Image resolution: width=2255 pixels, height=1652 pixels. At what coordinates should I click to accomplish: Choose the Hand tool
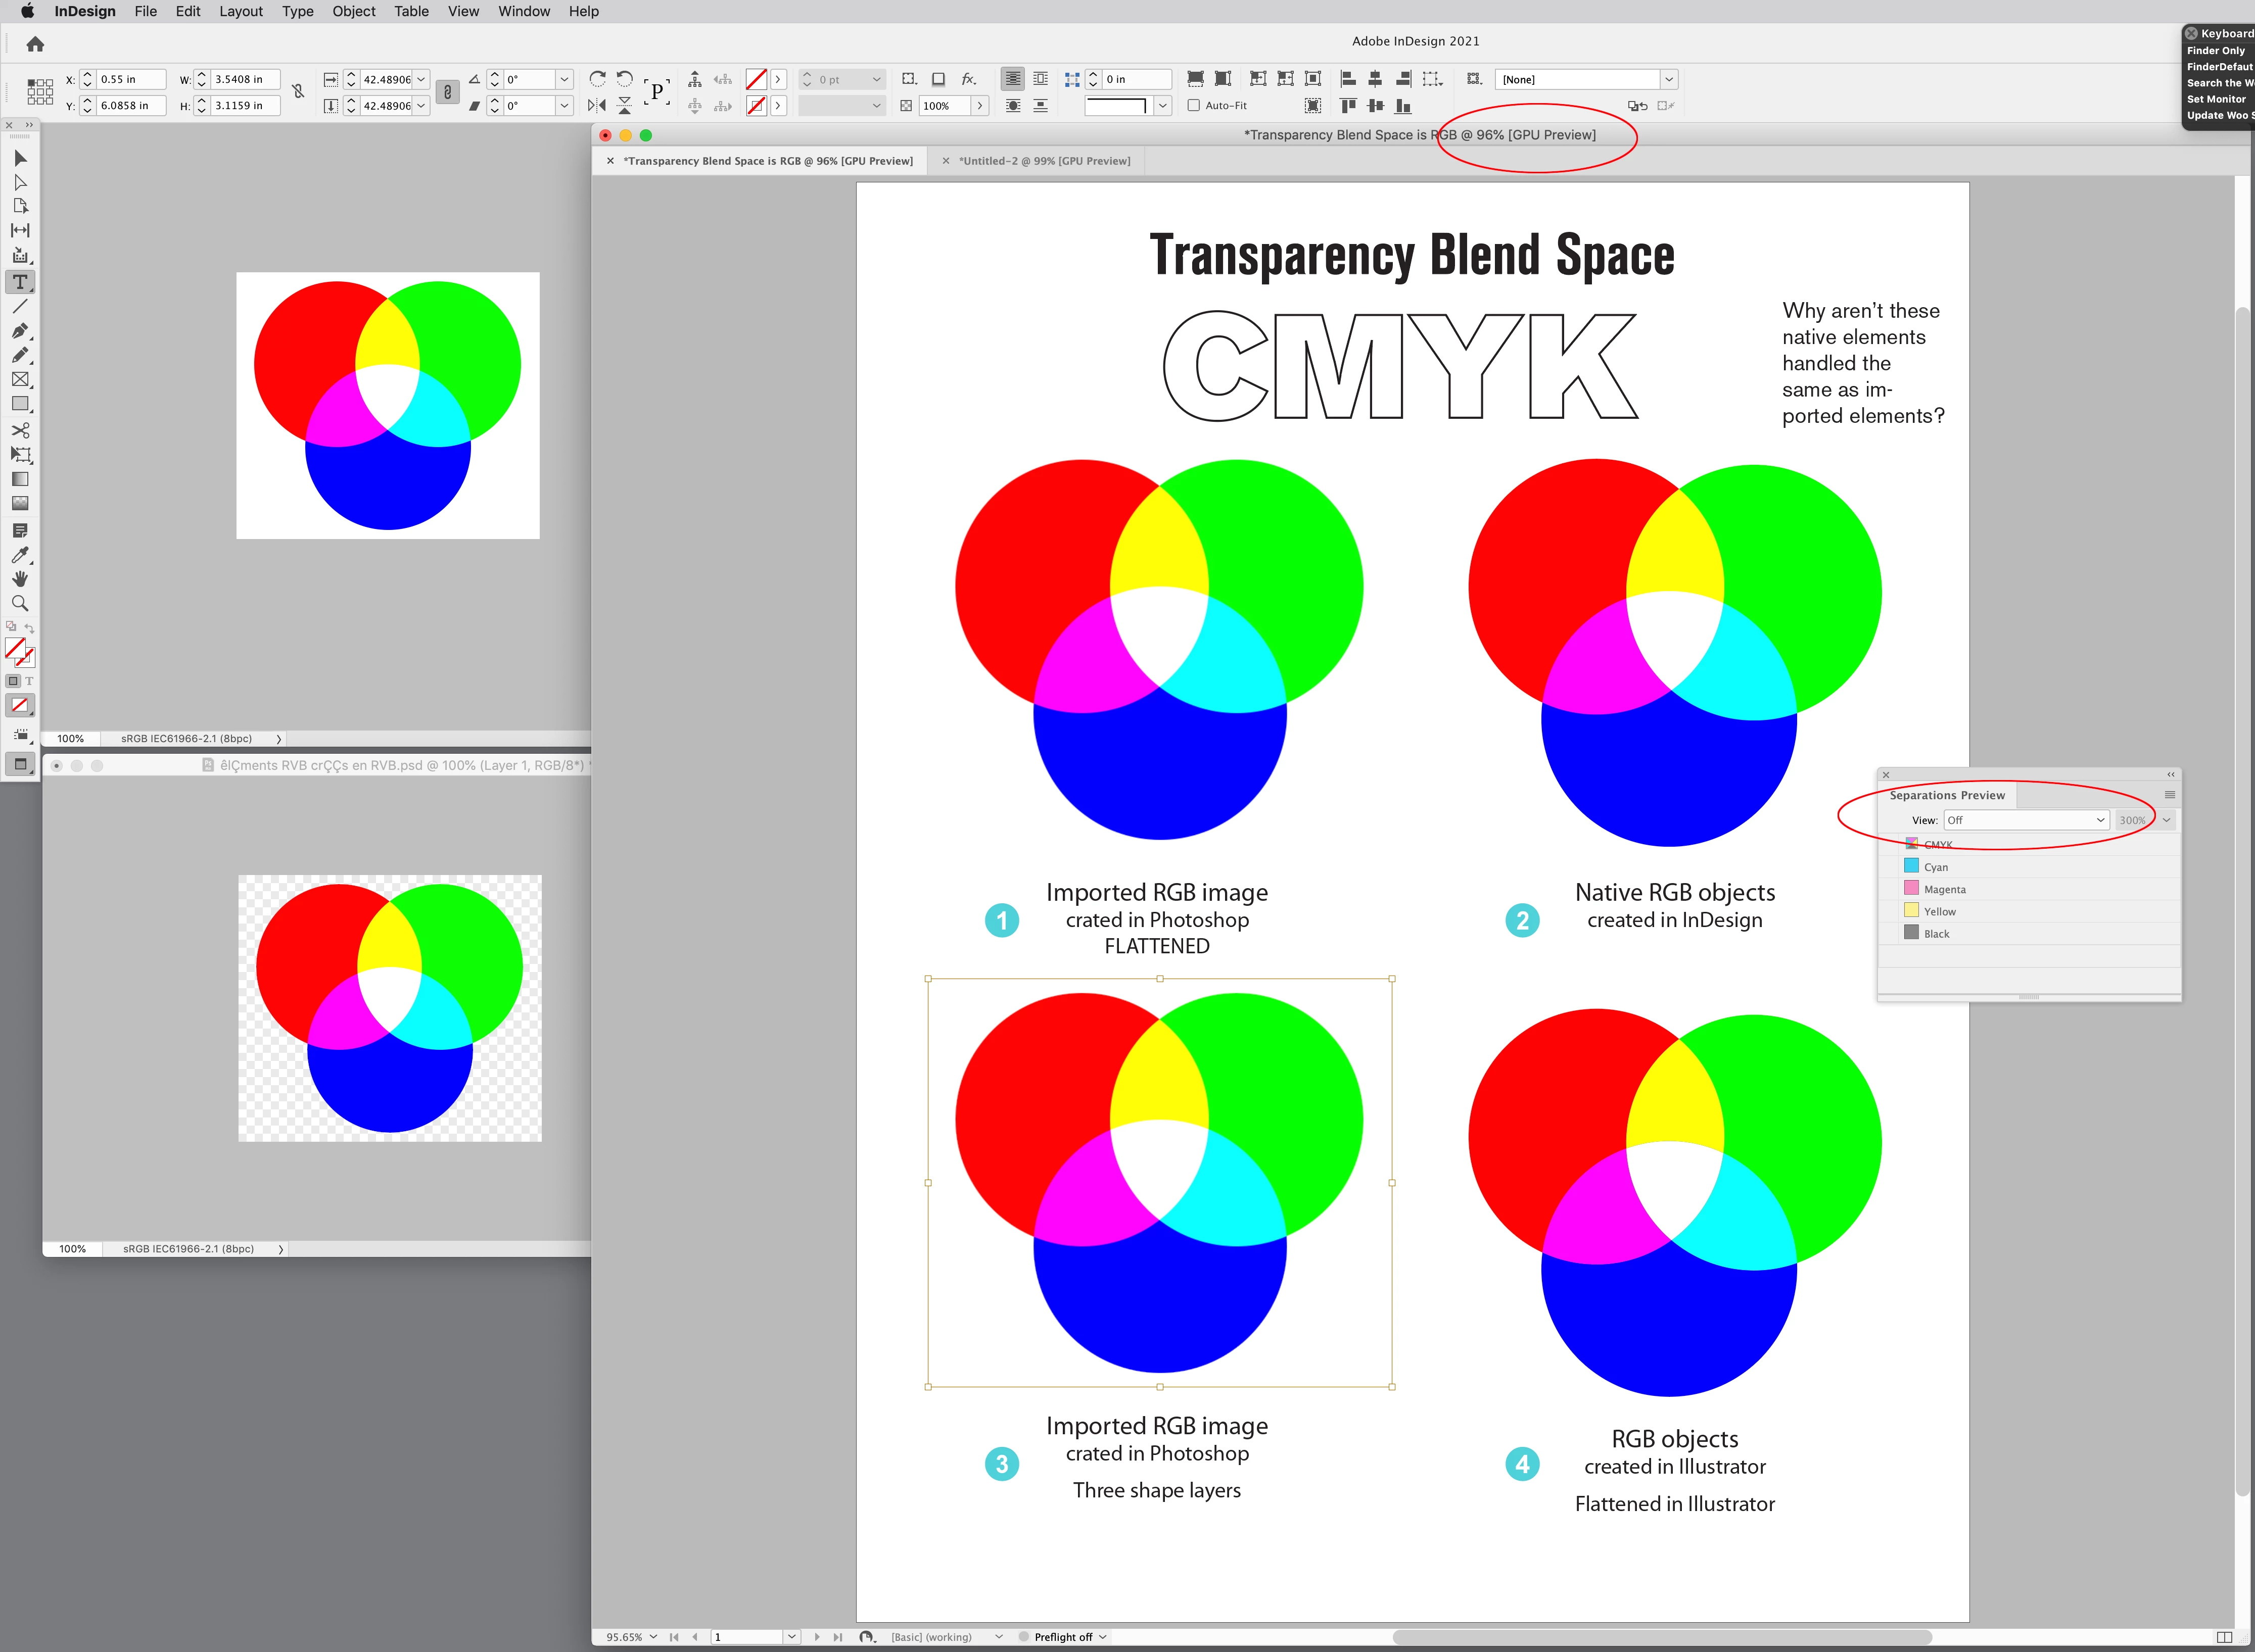pos(20,579)
